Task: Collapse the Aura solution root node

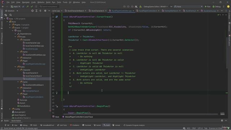Action: 5,19
